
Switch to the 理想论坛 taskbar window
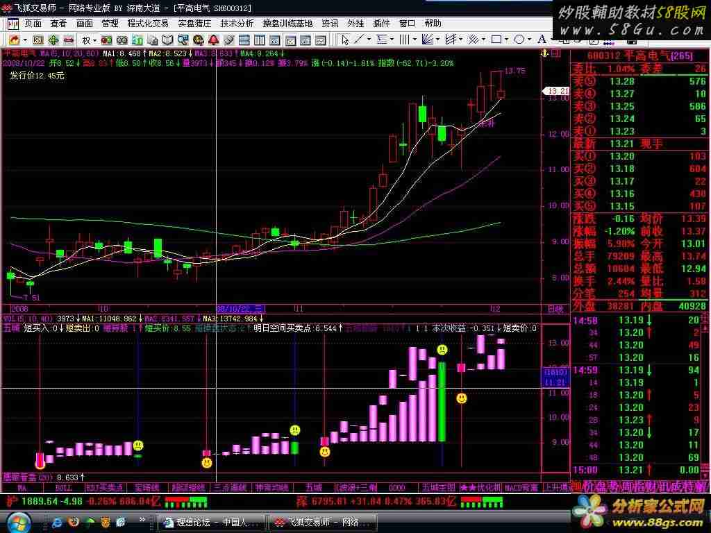(208, 521)
